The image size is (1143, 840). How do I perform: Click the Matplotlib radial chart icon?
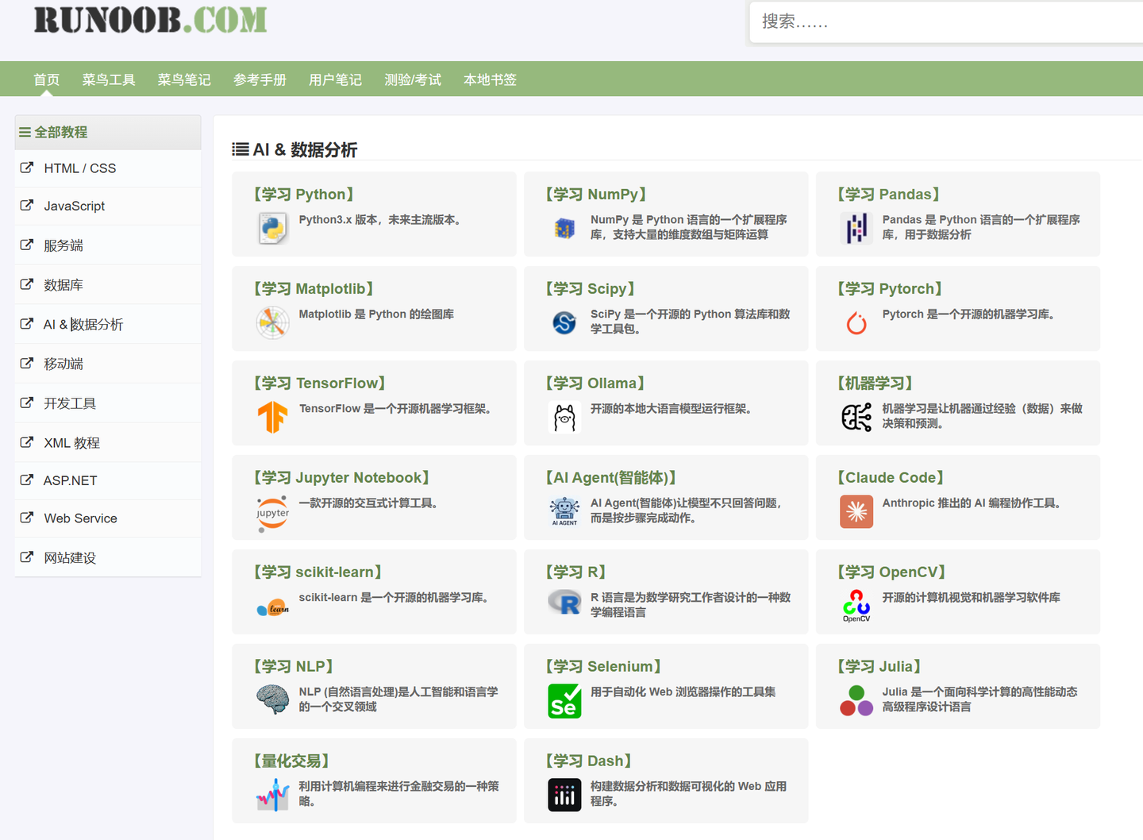click(272, 323)
